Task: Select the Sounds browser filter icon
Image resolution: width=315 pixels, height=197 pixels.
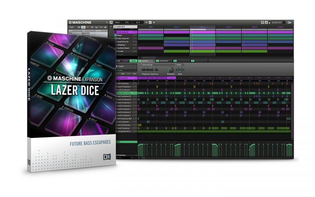Action: click(x=87, y=27)
